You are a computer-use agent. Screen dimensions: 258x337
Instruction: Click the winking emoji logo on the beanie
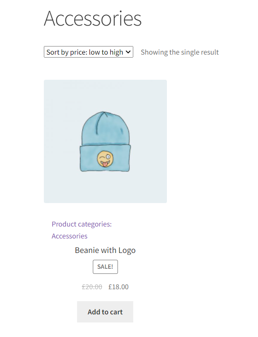point(105,159)
